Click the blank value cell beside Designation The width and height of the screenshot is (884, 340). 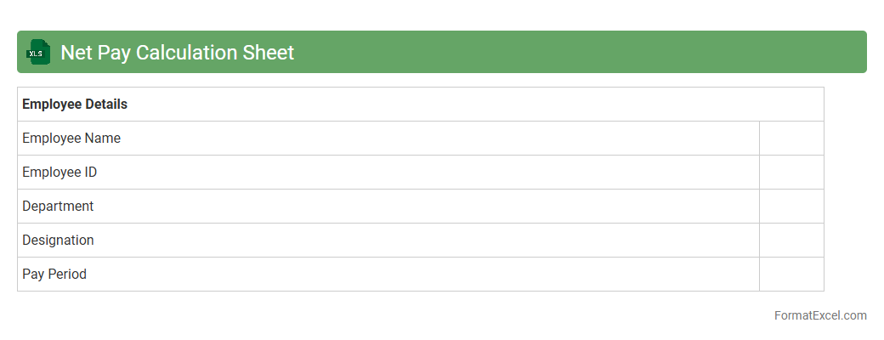(x=791, y=241)
